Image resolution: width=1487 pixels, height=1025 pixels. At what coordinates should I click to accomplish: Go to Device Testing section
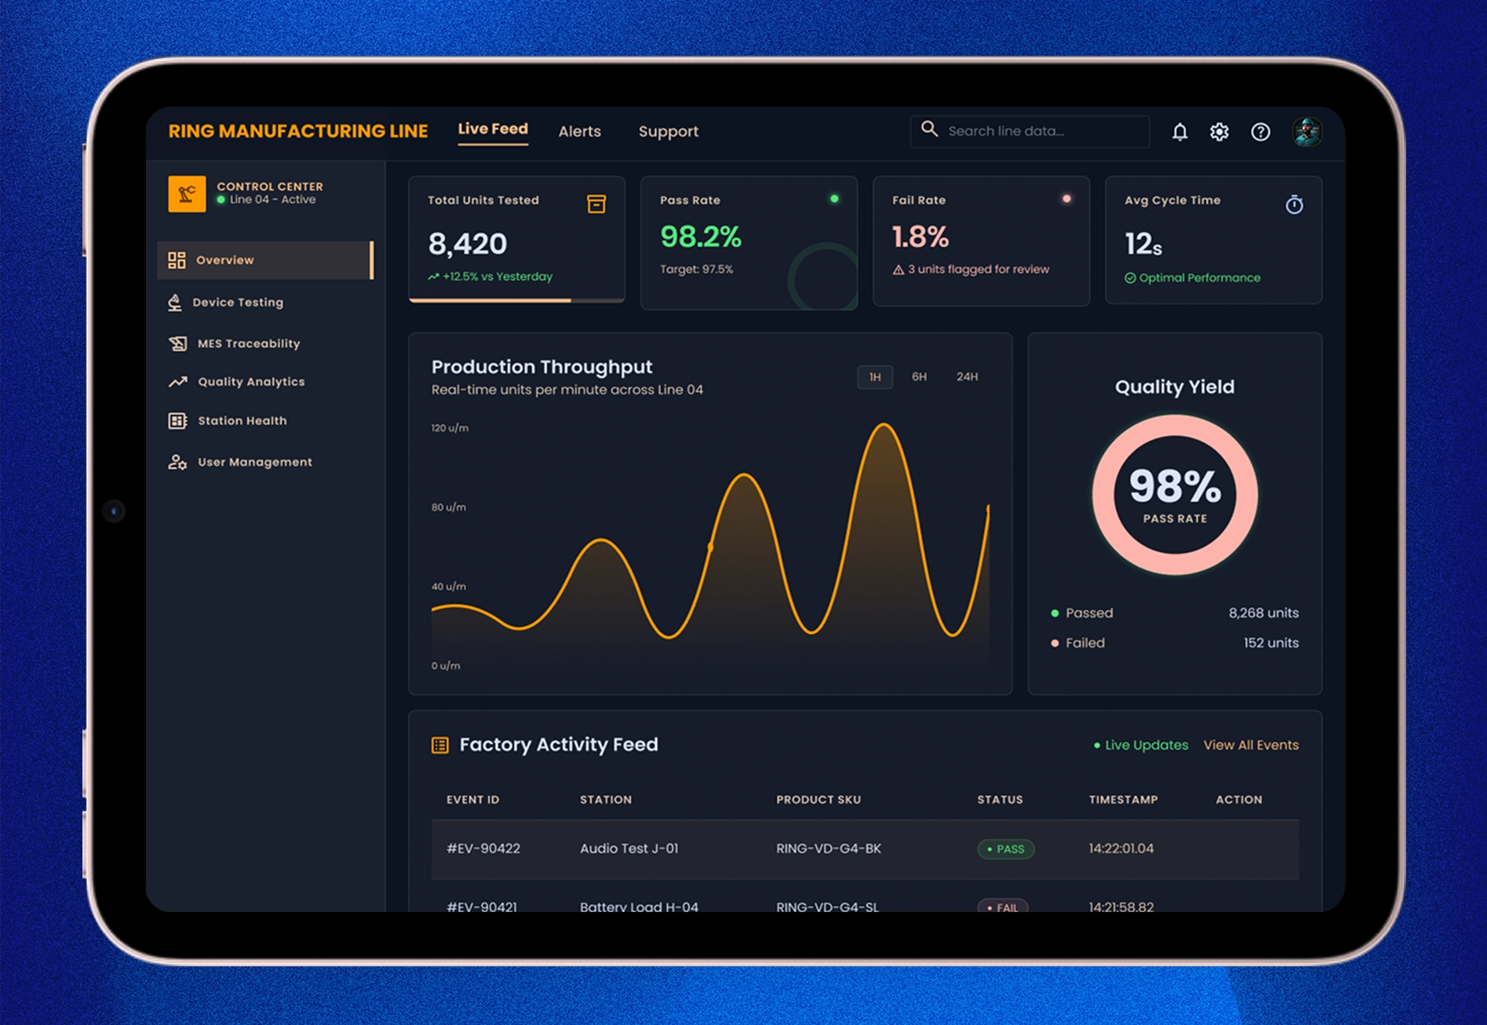coord(238,303)
